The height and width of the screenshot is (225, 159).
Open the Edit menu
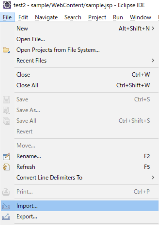[x=23, y=17]
